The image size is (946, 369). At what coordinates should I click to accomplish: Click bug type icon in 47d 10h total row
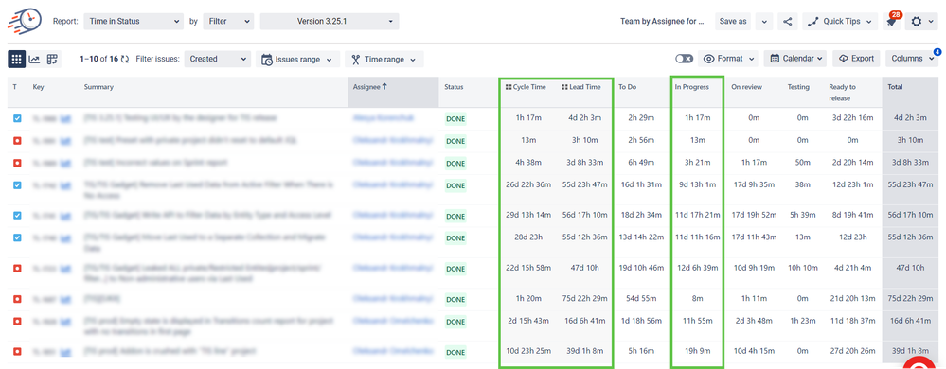pyautogui.click(x=17, y=268)
